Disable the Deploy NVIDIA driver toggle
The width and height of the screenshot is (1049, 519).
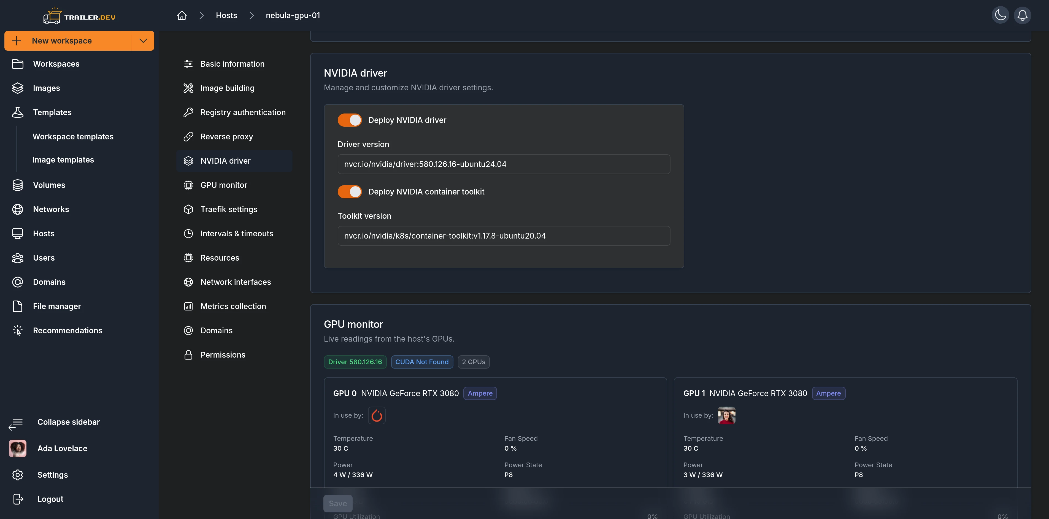tap(349, 120)
